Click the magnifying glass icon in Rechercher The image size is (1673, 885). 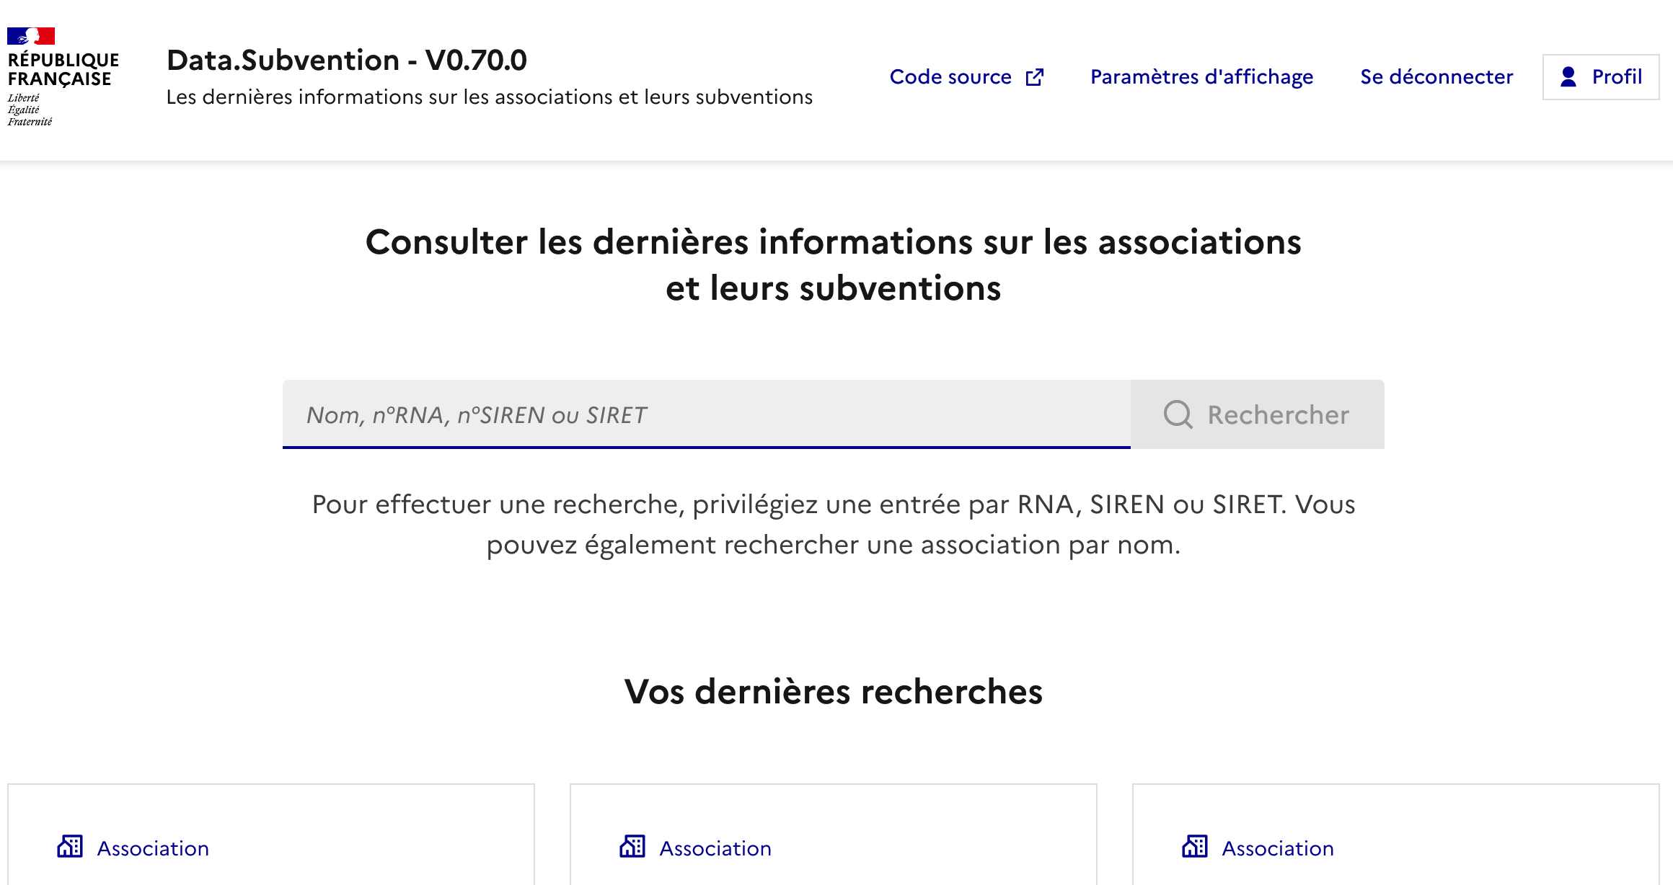1178,414
